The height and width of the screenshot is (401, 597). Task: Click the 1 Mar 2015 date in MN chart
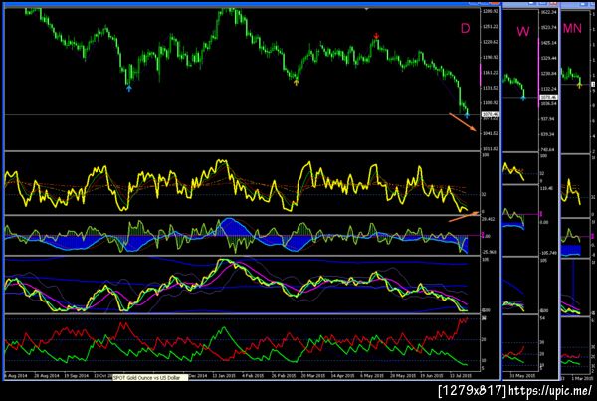pos(582,378)
